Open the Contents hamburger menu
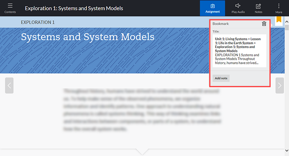Viewport: 289px width, 156px height. click(x=10, y=8)
